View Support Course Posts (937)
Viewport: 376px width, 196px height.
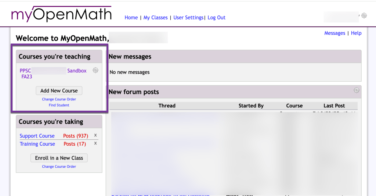tap(76, 136)
